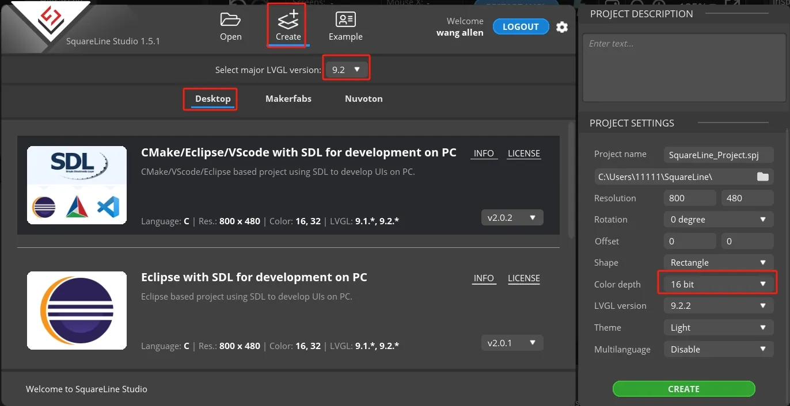
Task: Click the second Offset field
Action: point(747,242)
